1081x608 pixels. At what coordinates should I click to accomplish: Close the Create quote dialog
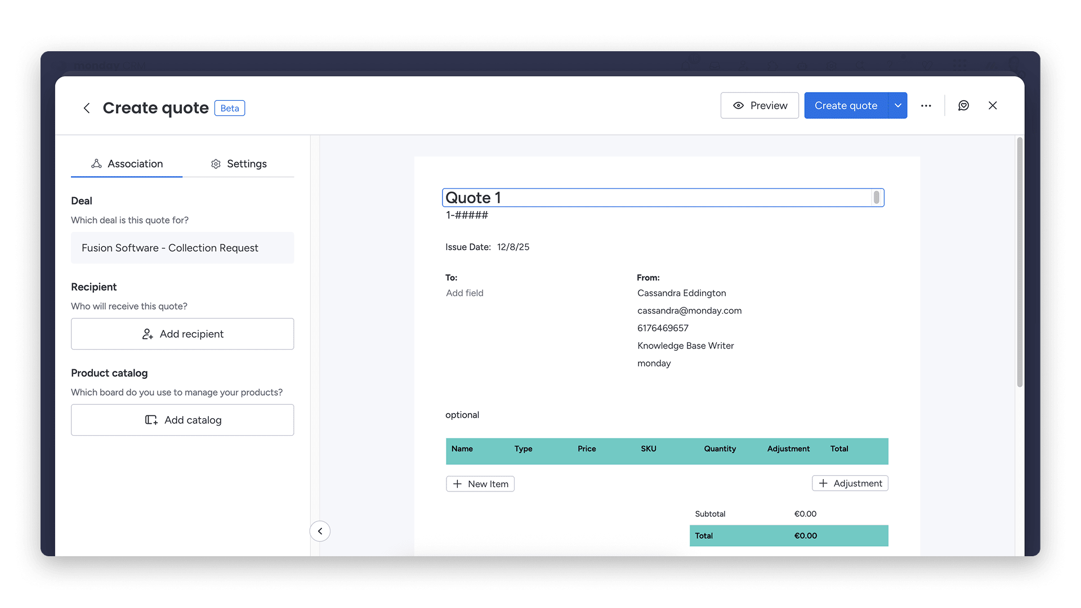click(x=993, y=106)
